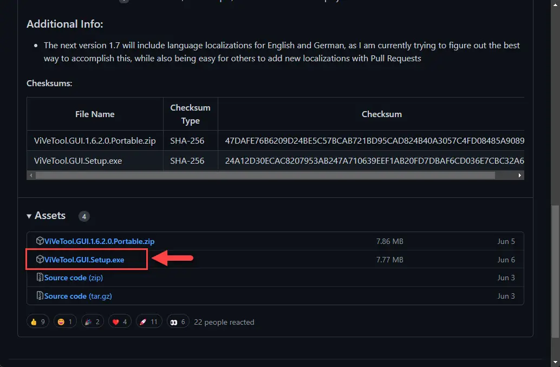
Task: Click the Jun 5 upload date
Action: [506, 241]
